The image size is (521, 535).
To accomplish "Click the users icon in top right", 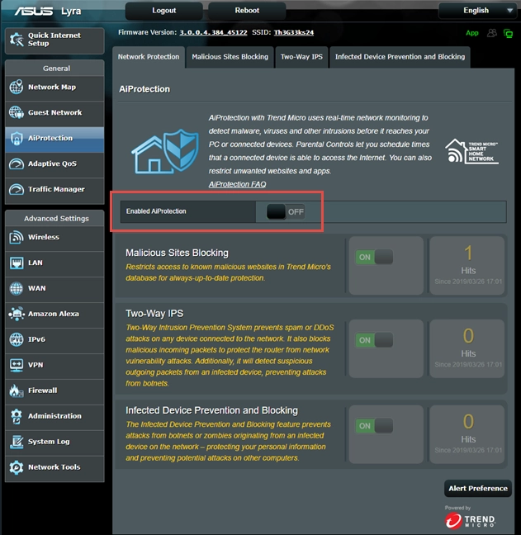I will point(491,33).
